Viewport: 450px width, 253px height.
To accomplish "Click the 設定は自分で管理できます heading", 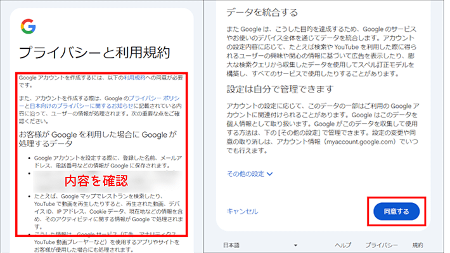I will point(280,89).
